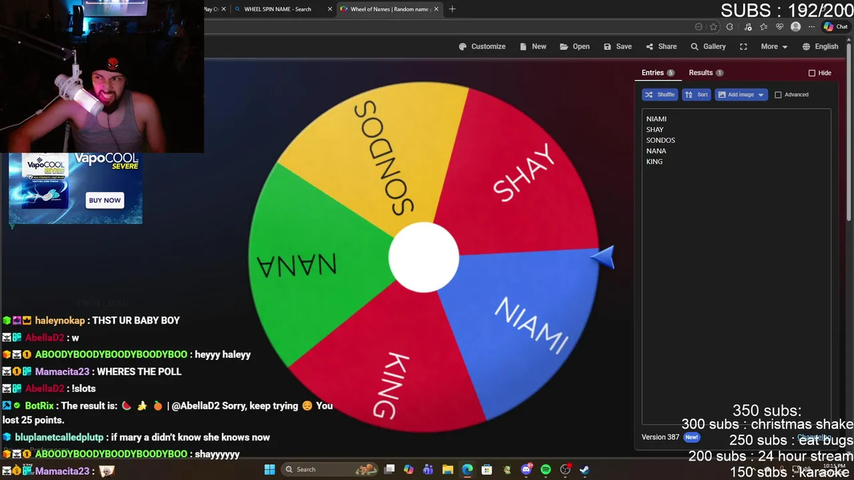
Task: Click the taskbar Search box
Action: pos(330,469)
